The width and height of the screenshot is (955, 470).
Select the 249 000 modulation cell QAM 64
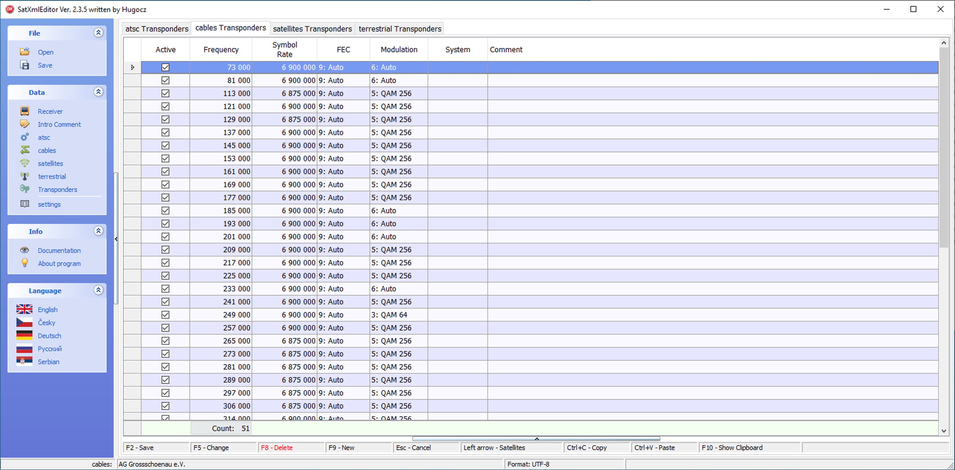click(399, 315)
